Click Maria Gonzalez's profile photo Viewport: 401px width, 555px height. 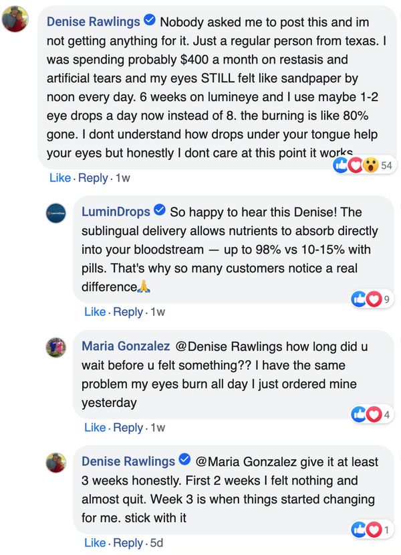56,347
